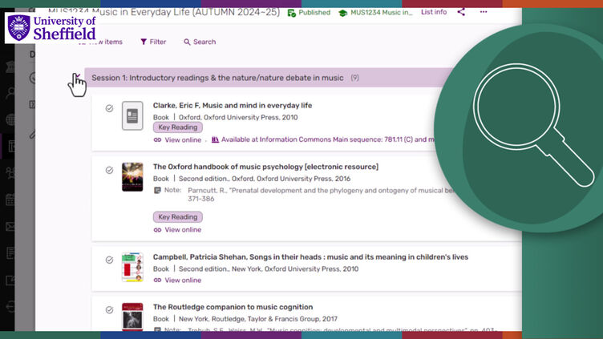Toggle check mark for Campbell Songs item
Image resolution: width=603 pixels, height=339 pixels.
click(110, 260)
